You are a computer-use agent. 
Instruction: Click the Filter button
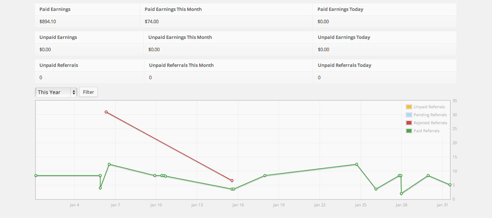[x=88, y=92]
